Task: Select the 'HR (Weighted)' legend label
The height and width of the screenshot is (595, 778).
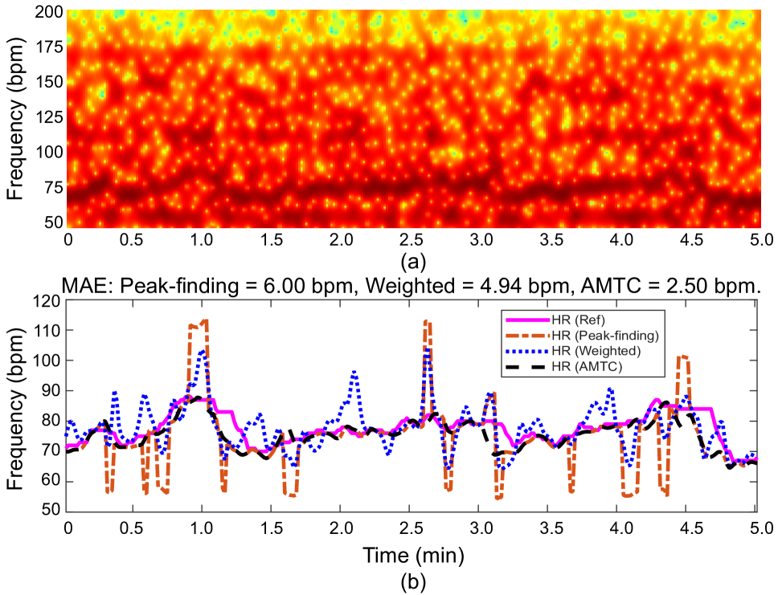Action: tap(596, 351)
